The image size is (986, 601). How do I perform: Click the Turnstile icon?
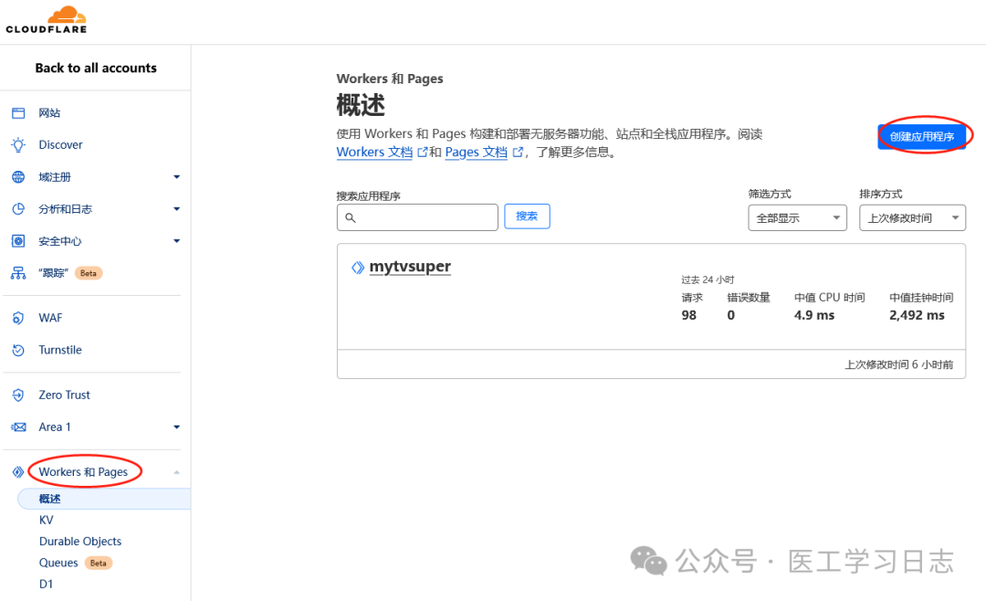[x=17, y=349]
